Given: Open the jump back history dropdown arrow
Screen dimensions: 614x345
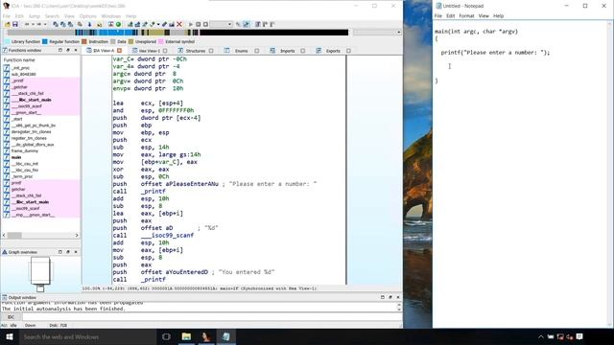Looking at the screenshot, I should coord(33,24).
